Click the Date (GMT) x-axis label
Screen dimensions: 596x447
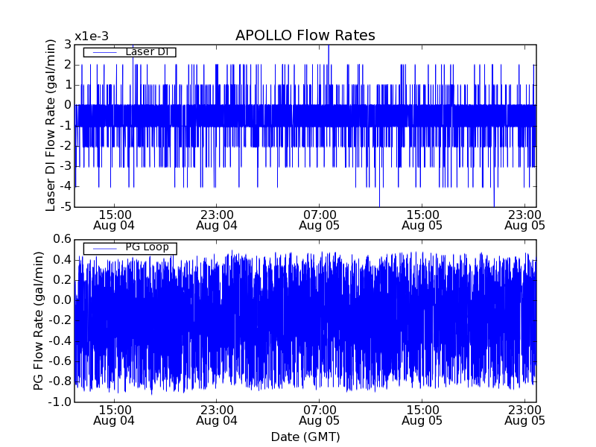click(305, 437)
